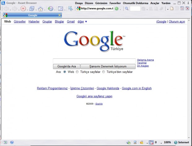Screen dimensions: 192x146
Task: Open the popup blocker dropdown arrow
Action: point(147,143)
